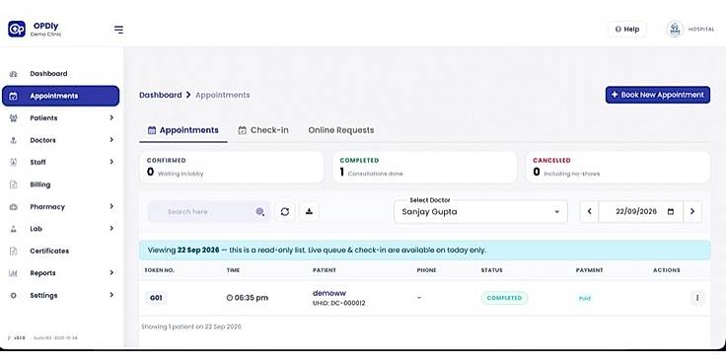This screenshot has height=363, width=726.
Task: Open row actions three-dot menu
Action: click(x=697, y=298)
